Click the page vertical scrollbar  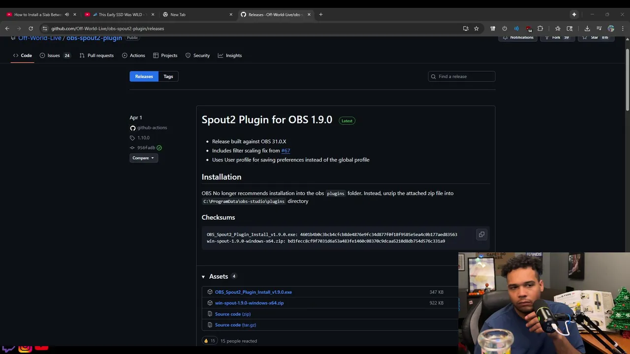point(627,80)
